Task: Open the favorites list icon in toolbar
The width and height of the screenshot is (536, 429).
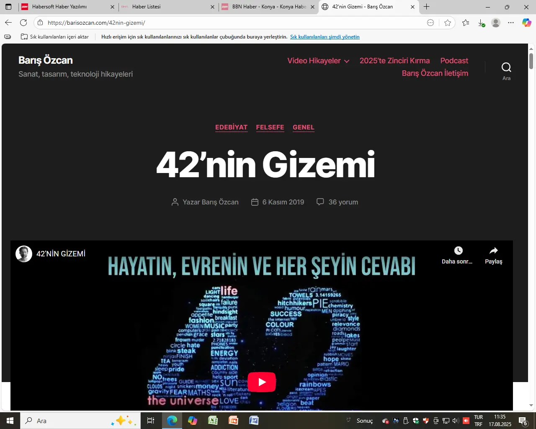Action: [466, 23]
